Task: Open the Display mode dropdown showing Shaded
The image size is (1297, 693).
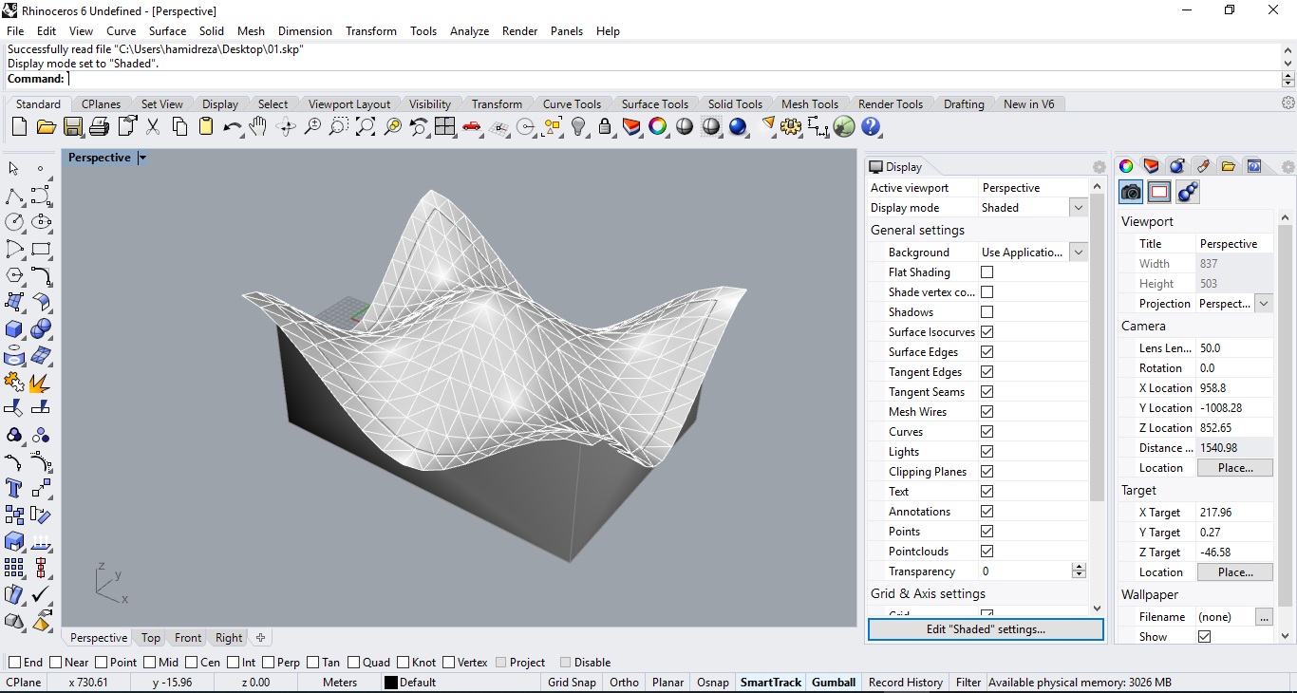Action: click(x=1079, y=207)
